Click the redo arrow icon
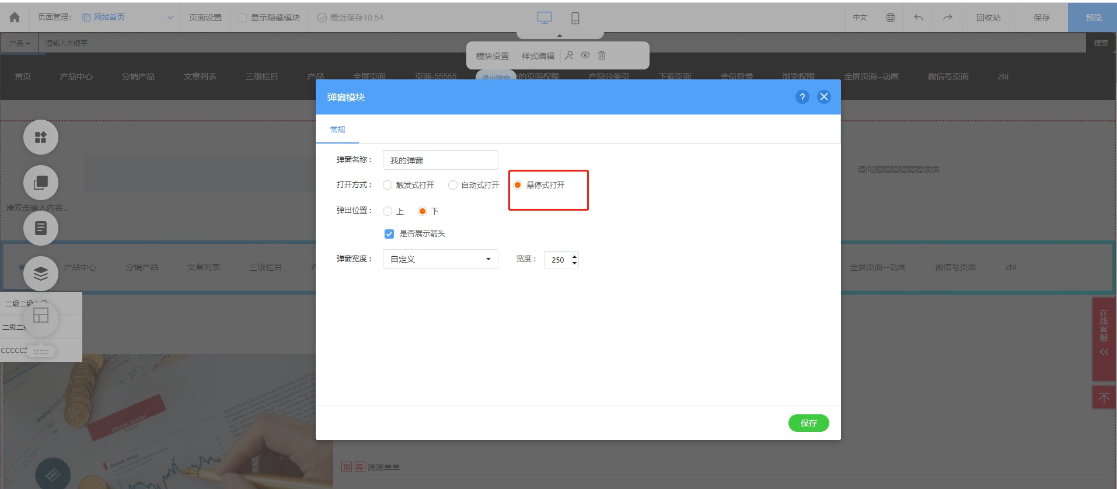This screenshot has width=1117, height=489. coord(948,18)
